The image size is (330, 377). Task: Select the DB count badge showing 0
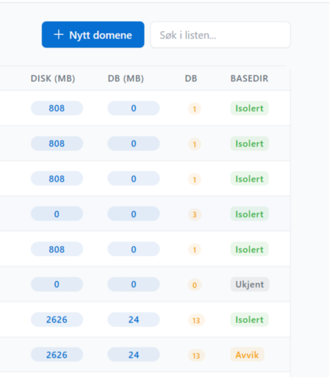coord(195,285)
